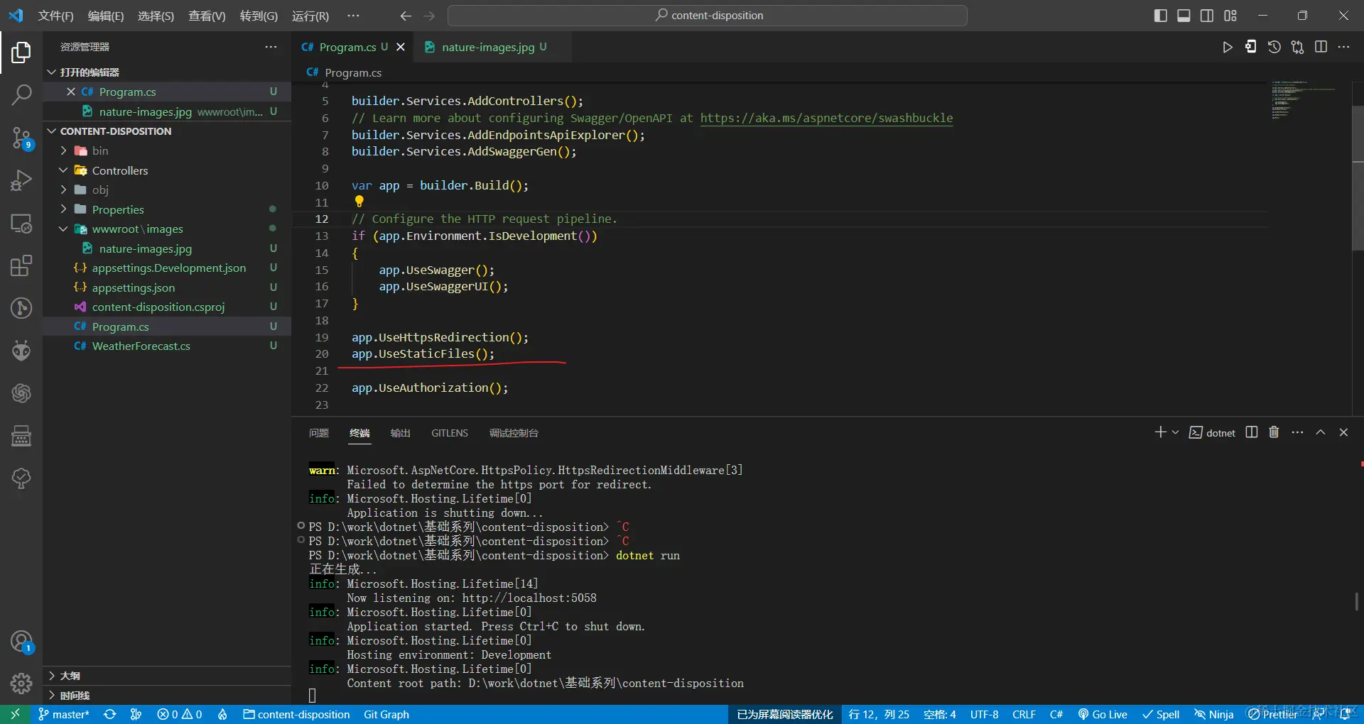Open the Search view in activity bar

pos(21,94)
